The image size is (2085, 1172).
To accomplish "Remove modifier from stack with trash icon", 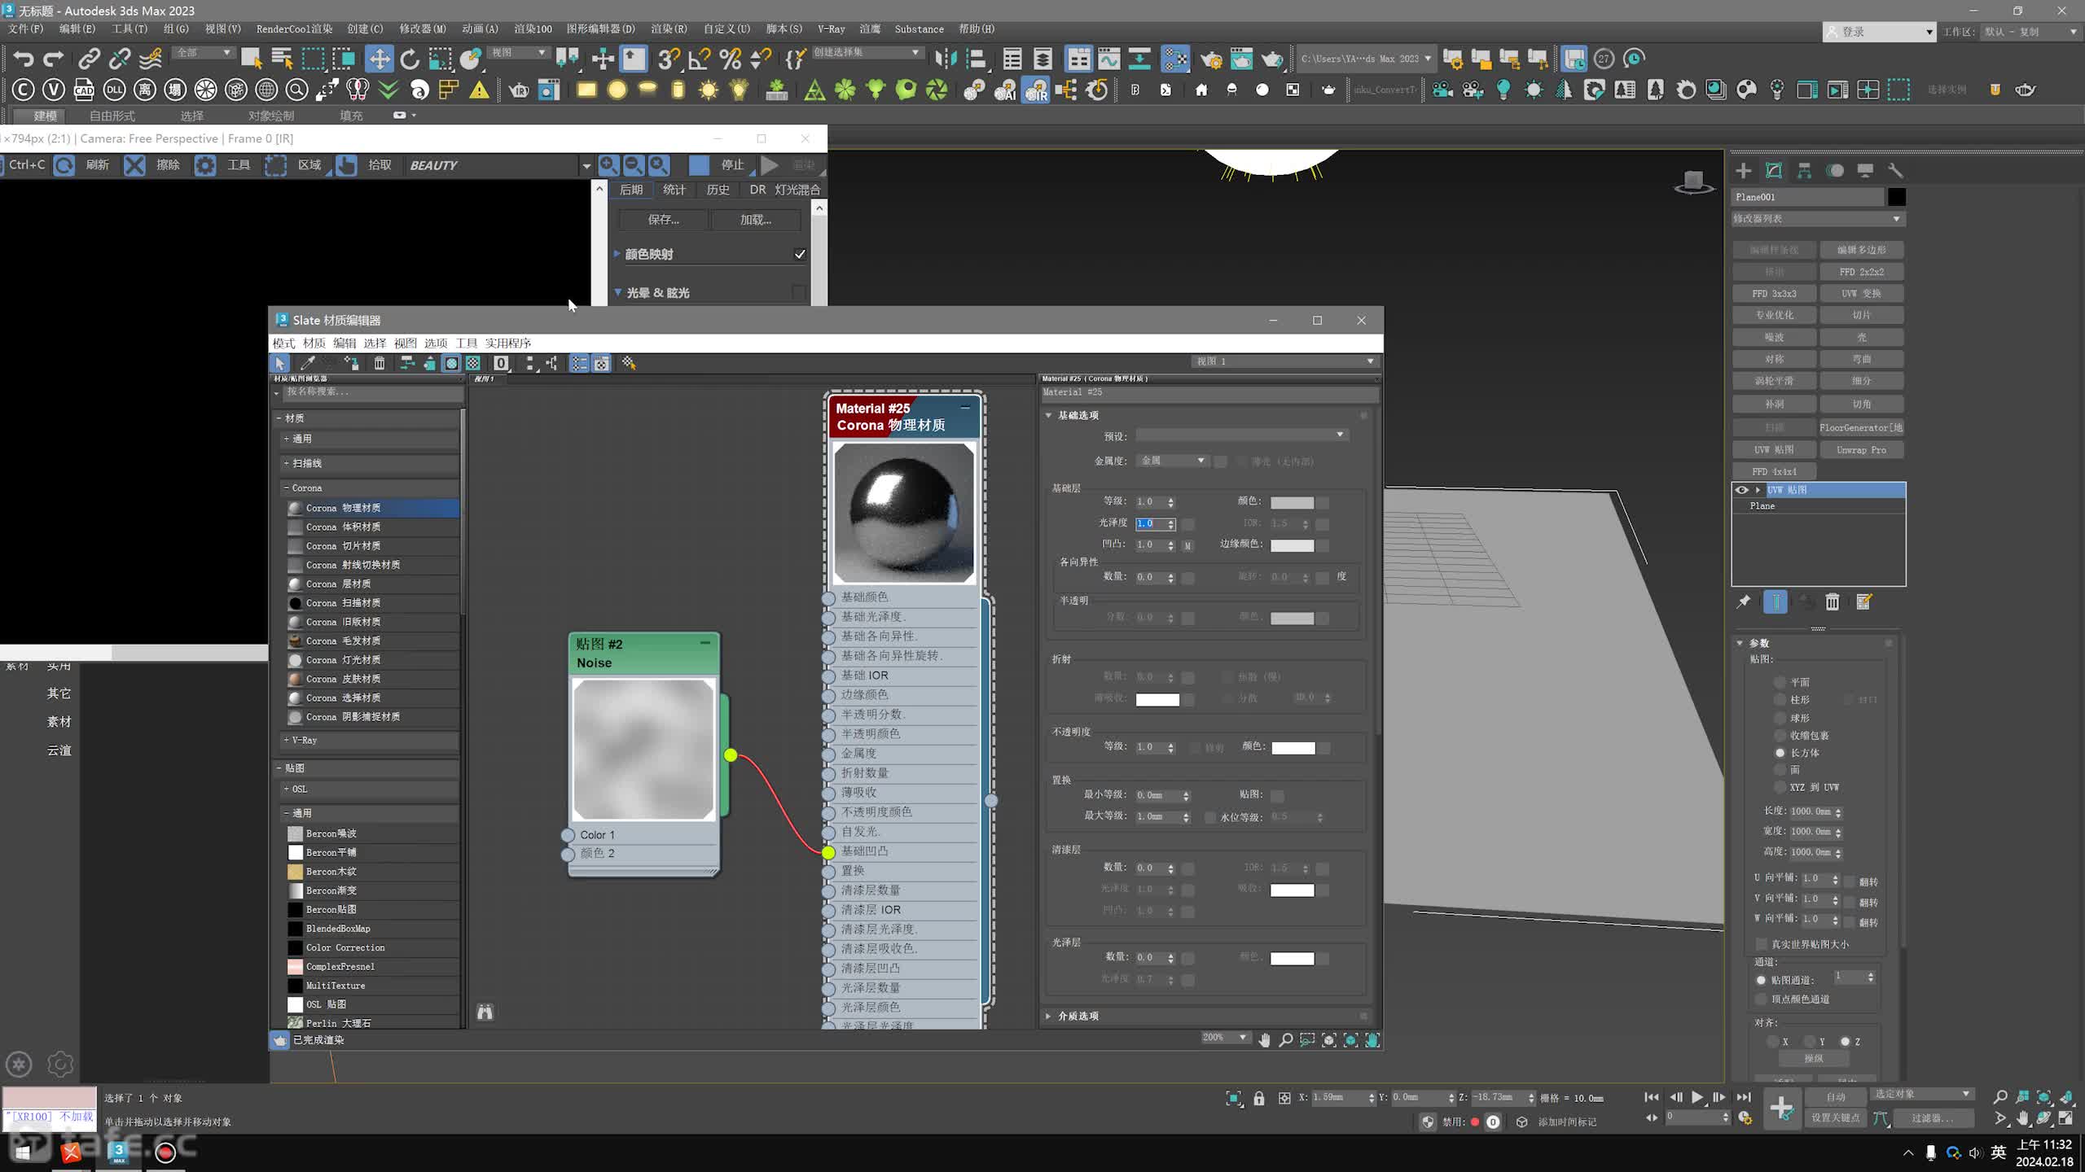I will coord(1833,601).
